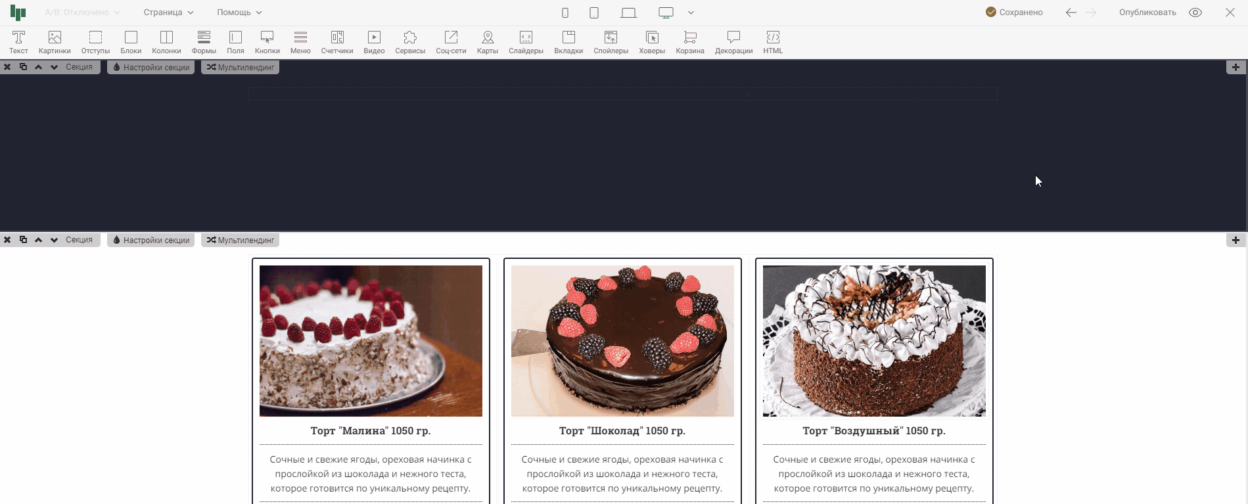1248x504 pixels.
Task: Expand the device viewport chevron
Action: 691,12
